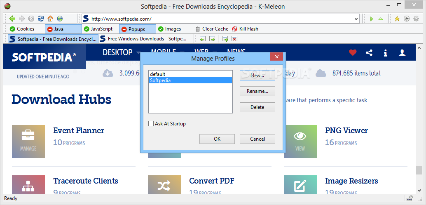
Task: Switch to Softpedia - Free Downloads Encyclopedia tab
Action: [x=53, y=39]
